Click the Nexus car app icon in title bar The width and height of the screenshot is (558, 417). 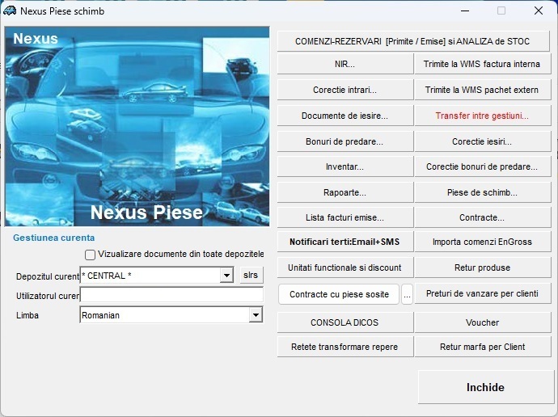[10, 11]
